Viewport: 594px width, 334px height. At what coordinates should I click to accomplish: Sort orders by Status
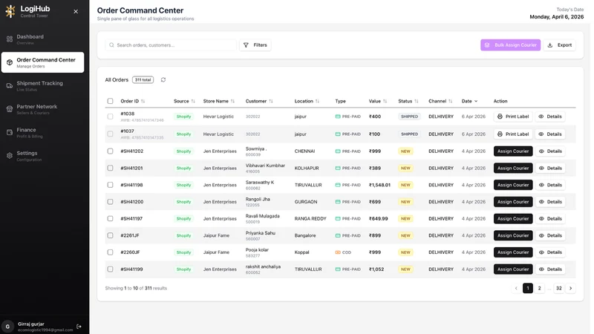(x=408, y=101)
